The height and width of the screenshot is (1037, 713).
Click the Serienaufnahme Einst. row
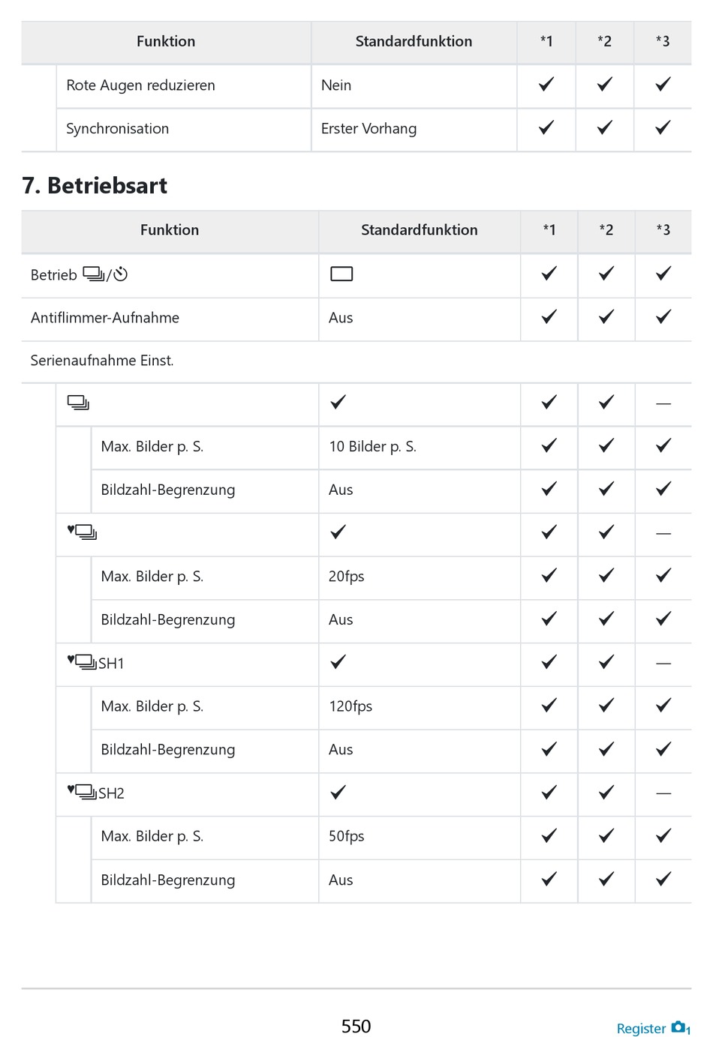point(356,361)
